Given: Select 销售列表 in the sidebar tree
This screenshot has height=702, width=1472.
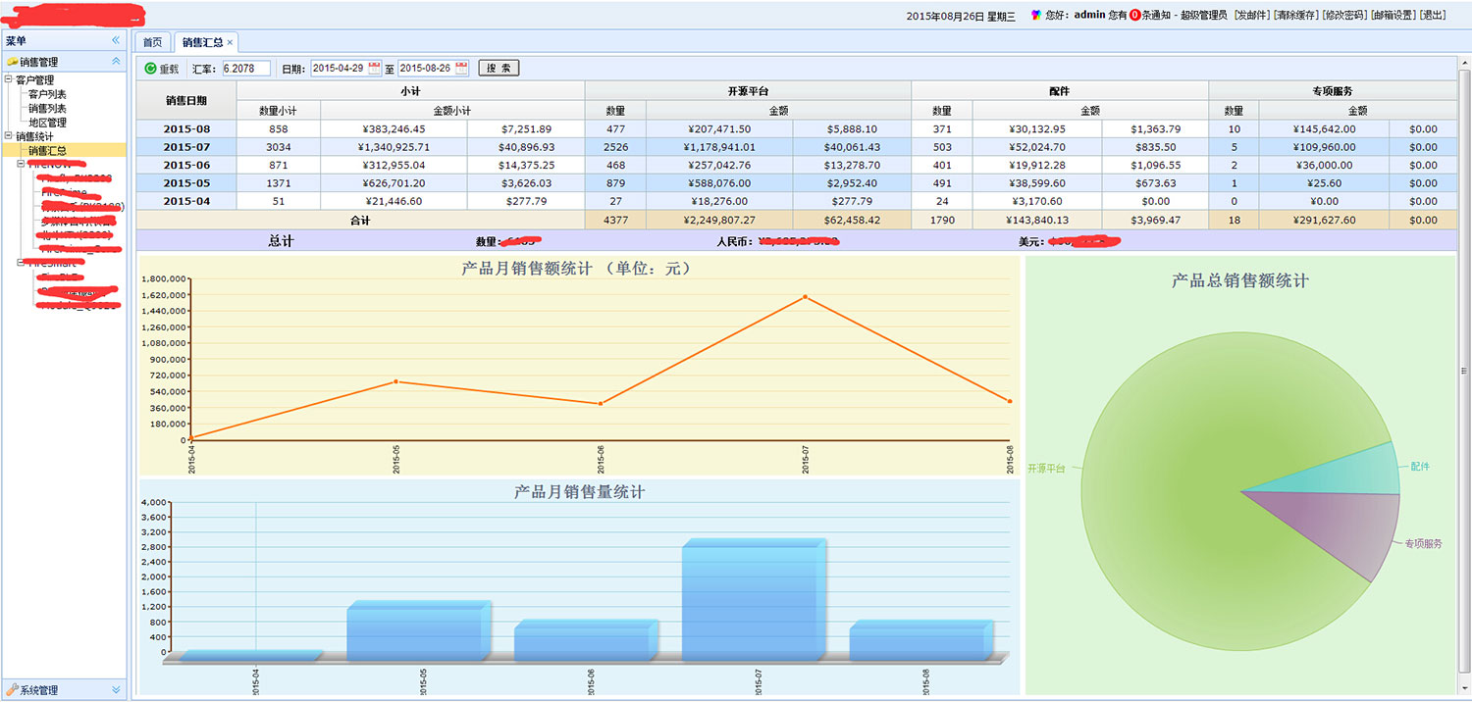Looking at the screenshot, I should [x=47, y=109].
